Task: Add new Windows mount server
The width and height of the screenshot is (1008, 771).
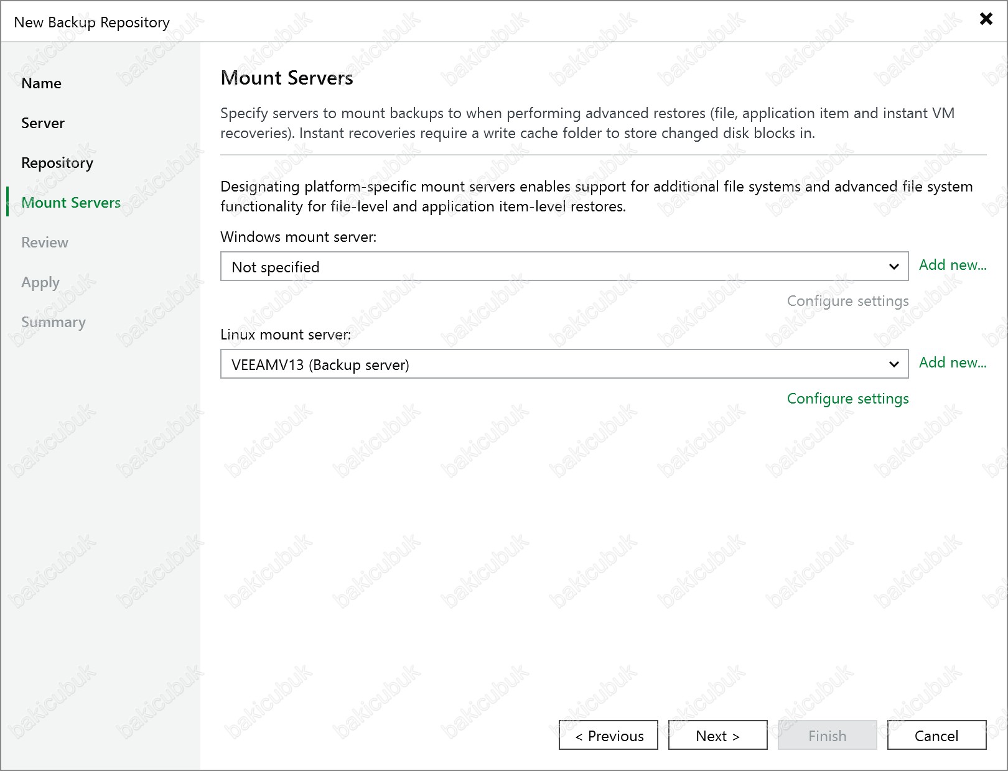Action: (952, 265)
